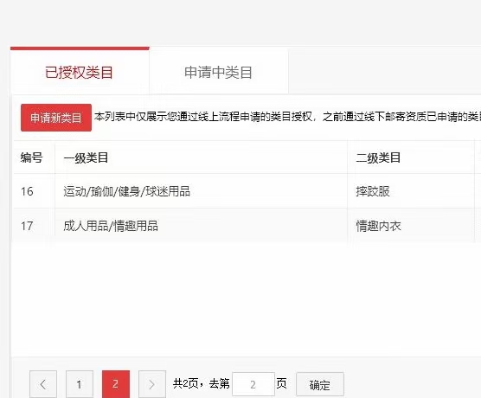This screenshot has width=481, height=398.
Task: Open the 申请中类目 tab
Action: pyautogui.click(x=218, y=73)
